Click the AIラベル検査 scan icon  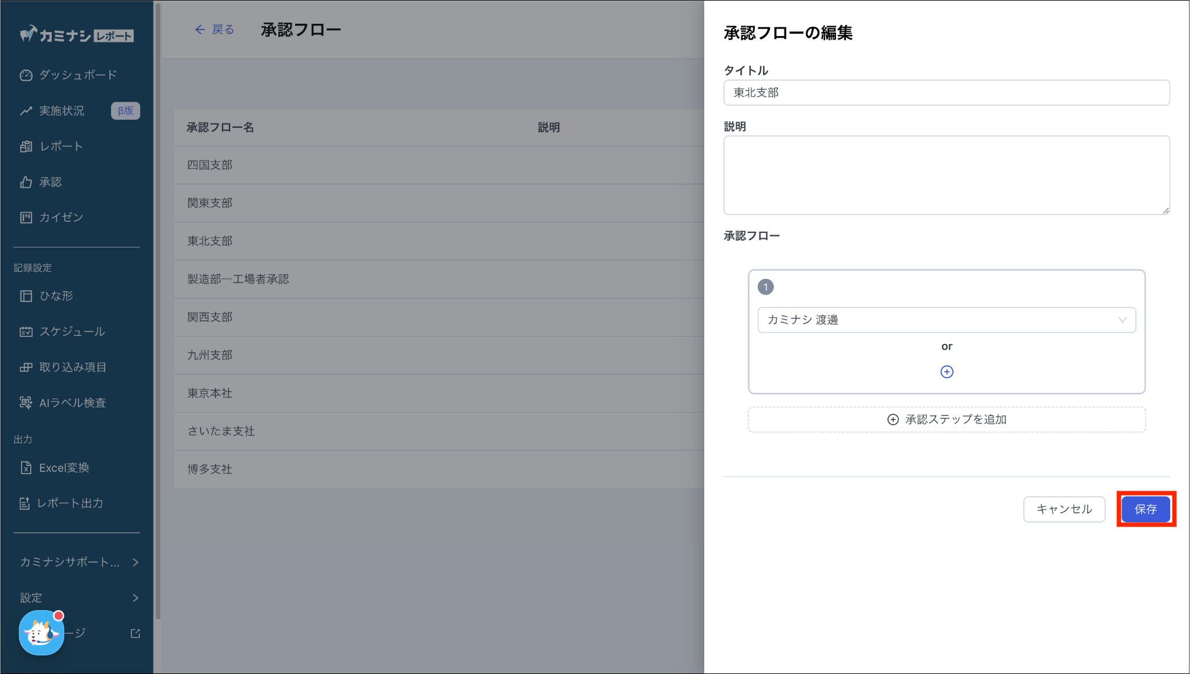[x=26, y=403]
